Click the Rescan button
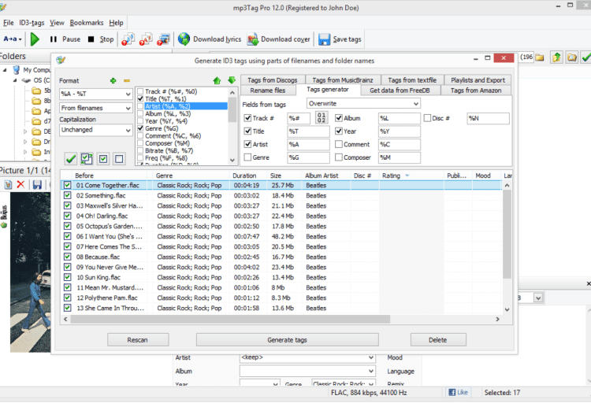The height and width of the screenshot is (403, 591). pyautogui.click(x=138, y=339)
